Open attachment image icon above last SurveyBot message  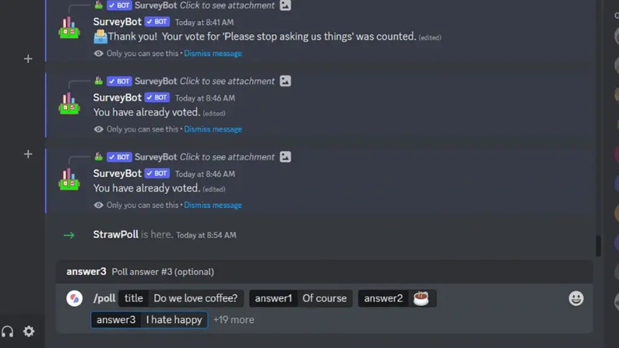(x=285, y=156)
